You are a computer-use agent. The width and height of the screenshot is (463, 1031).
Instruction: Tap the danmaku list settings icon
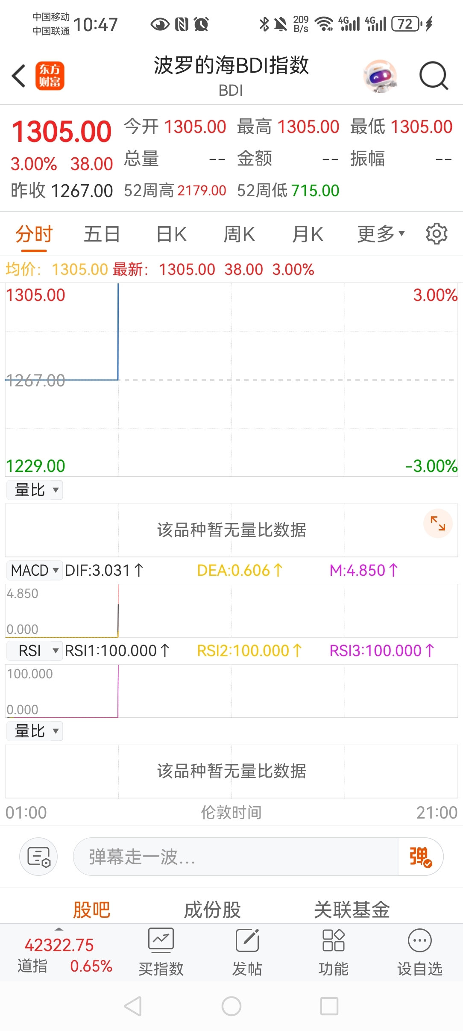click(38, 857)
